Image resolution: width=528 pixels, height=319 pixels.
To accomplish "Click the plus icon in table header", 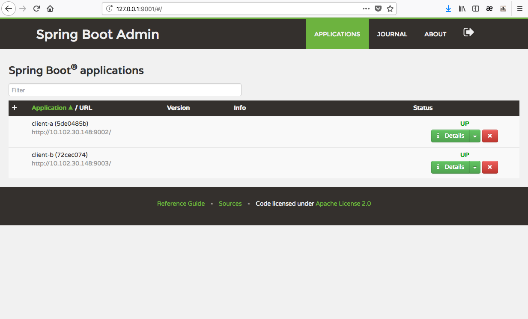I will point(15,108).
